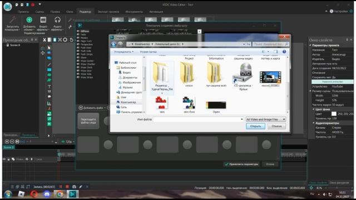Collapse the Параметры проекта section
Viewport: 356px width, 200px height.
(x=310, y=46)
